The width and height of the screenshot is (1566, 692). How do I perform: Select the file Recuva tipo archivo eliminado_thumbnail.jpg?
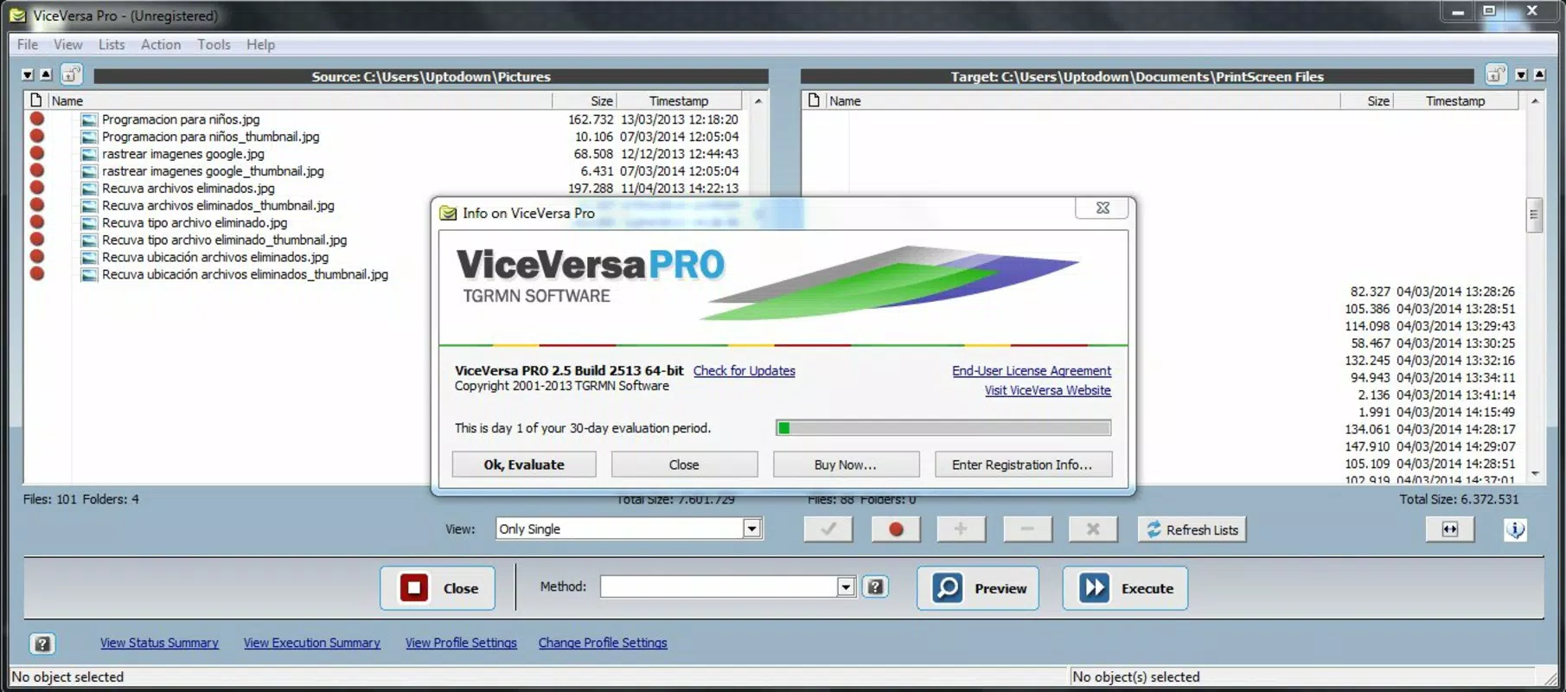tap(224, 240)
